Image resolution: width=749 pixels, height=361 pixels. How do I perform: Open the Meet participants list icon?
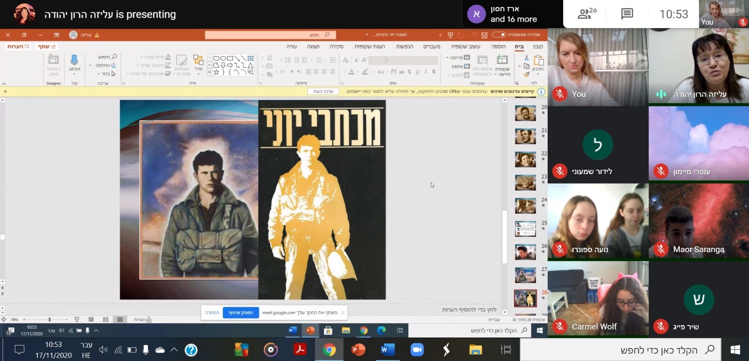pos(587,14)
